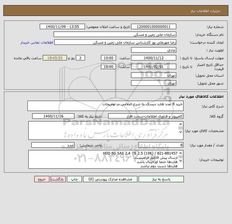Click the text HDD 8G SAS 2.4 TB line
The image size is (232, 224).
pyautogui.click(x=140, y=153)
